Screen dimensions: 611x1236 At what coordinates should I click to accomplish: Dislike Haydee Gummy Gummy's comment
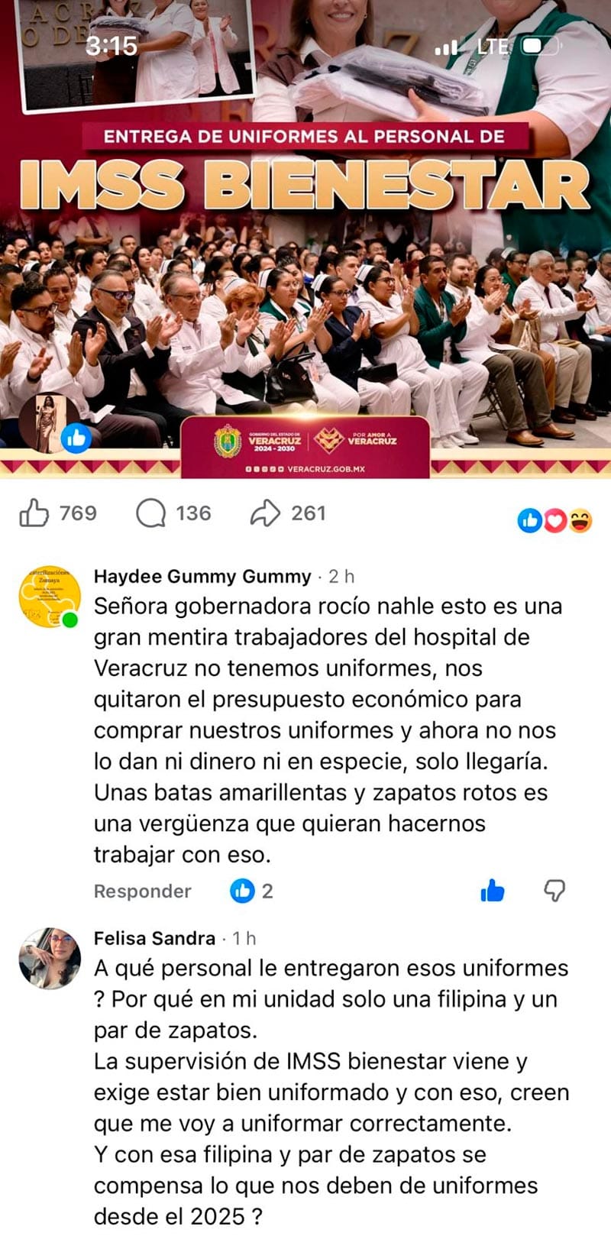tap(554, 891)
